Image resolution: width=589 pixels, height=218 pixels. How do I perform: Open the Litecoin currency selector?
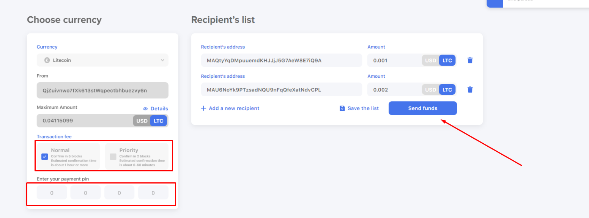(x=102, y=60)
